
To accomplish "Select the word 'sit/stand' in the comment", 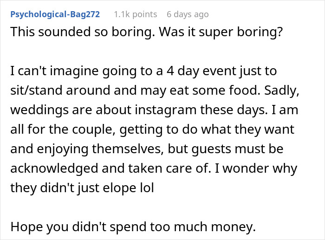I will pyautogui.click(x=32, y=93).
